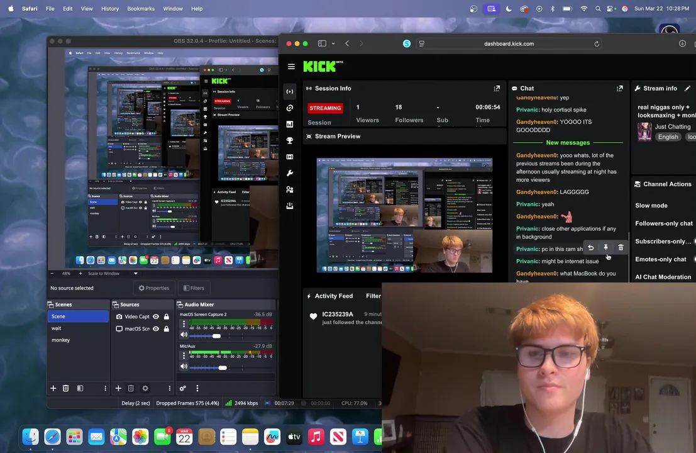Mute the Mic/Aux audio channel
The width and height of the screenshot is (696, 453).
tap(184, 366)
